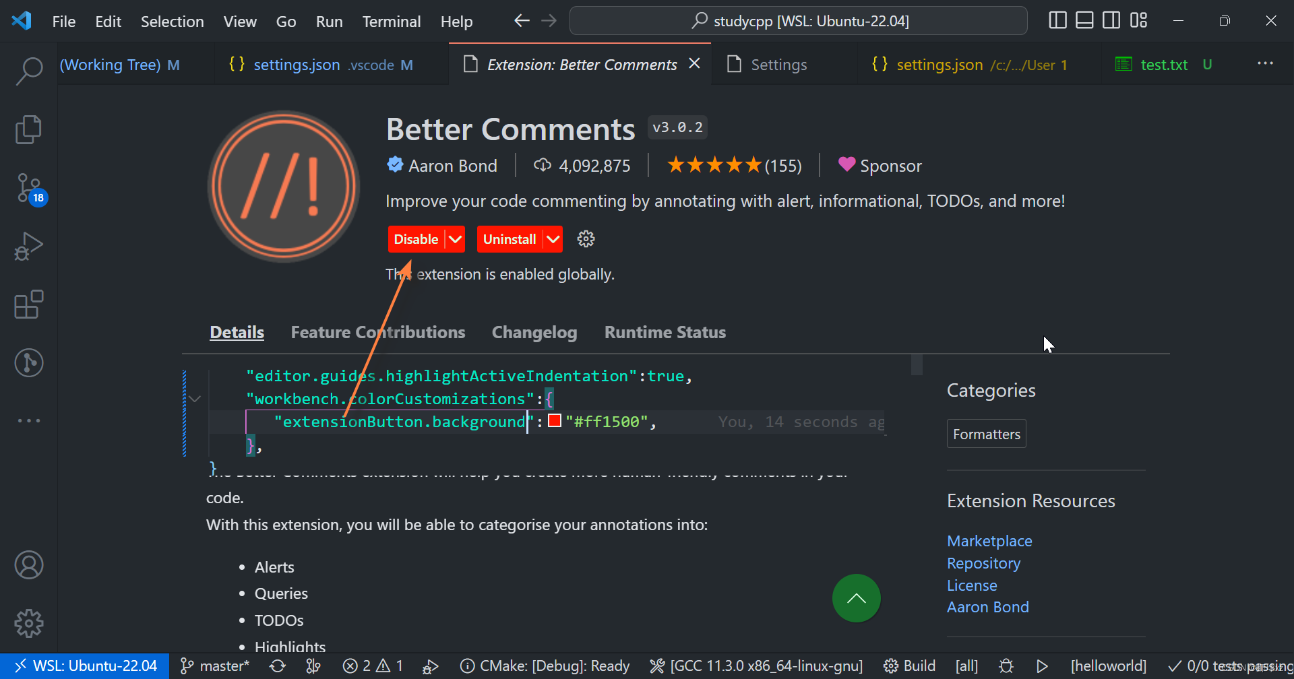Open the Search view in activity bar
1294x679 pixels.
(x=29, y=71)
